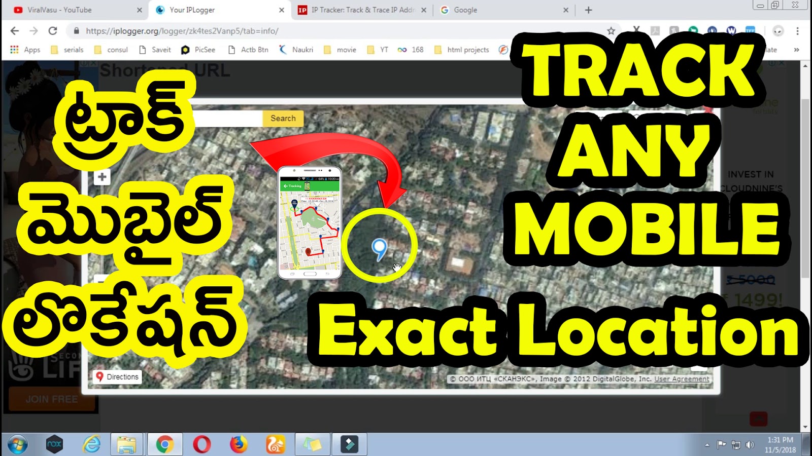
Task: Expand the hidden bookmarks chevron
Action: [796, 50]
